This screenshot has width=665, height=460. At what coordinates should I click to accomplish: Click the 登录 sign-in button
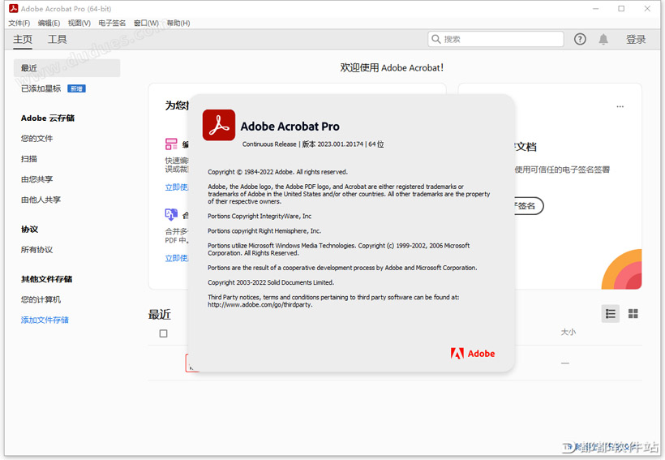point(636,40)
